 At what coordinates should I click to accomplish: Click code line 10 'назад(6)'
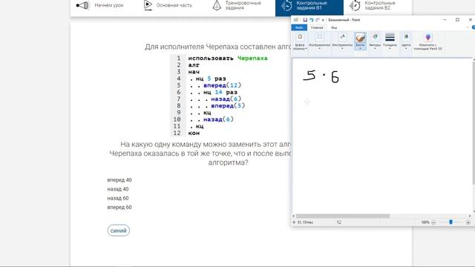[x=218, y=119]
